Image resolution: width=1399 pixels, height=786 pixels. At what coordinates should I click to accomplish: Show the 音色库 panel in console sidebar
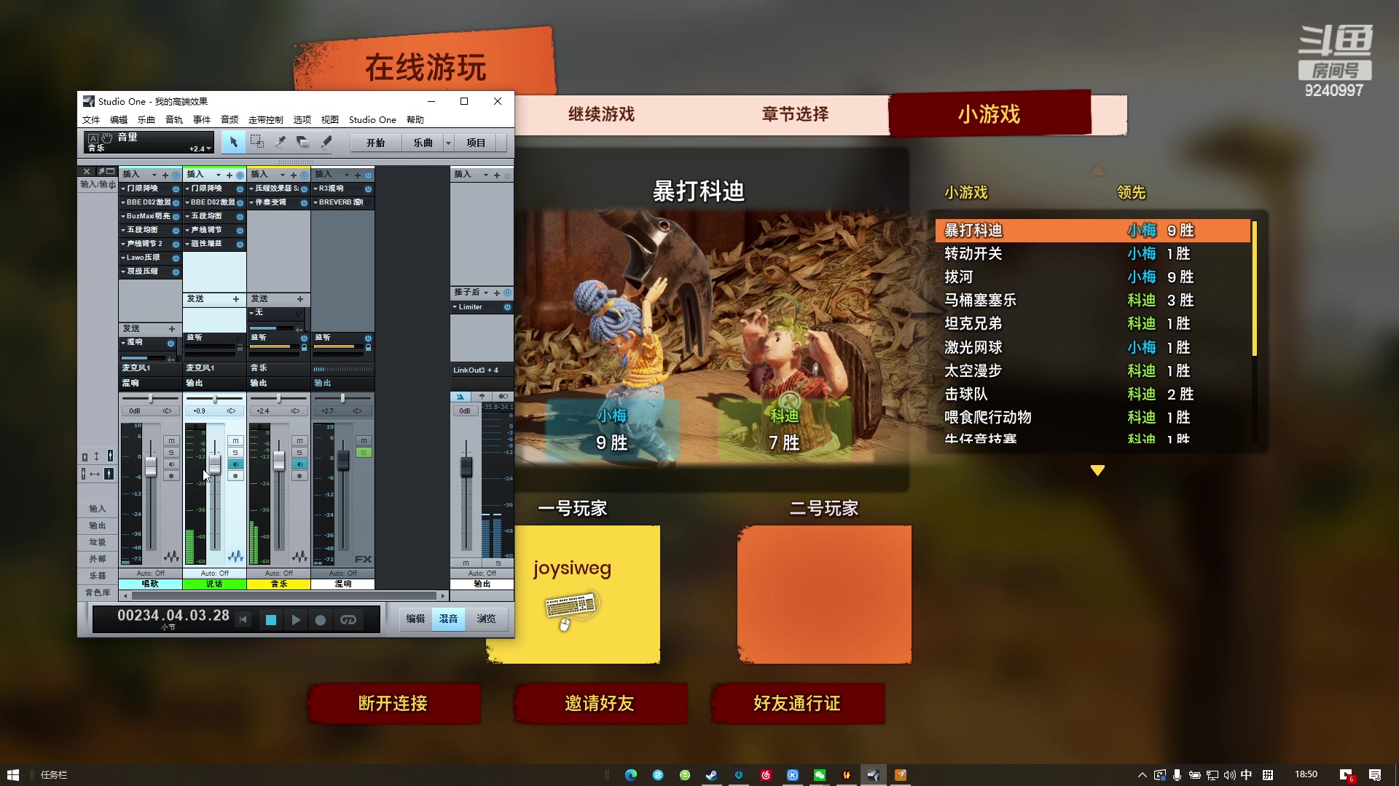click(x=98, y=592)
